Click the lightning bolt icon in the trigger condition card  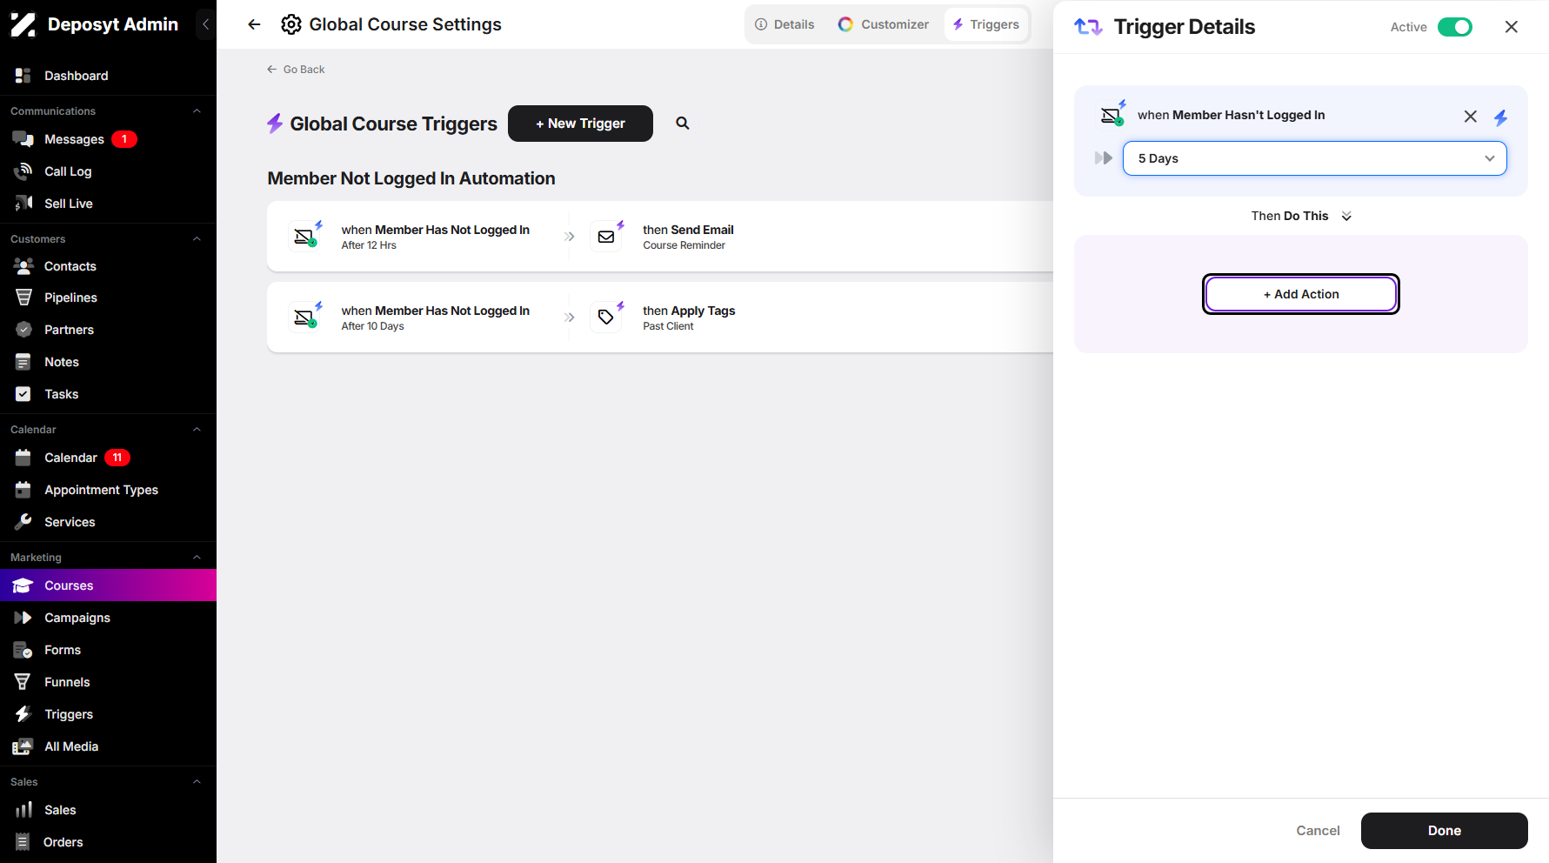tap(1501, 117)
